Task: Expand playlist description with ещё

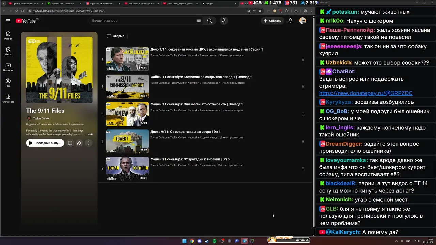Action: pyautogui.click(x=89, y=135)
